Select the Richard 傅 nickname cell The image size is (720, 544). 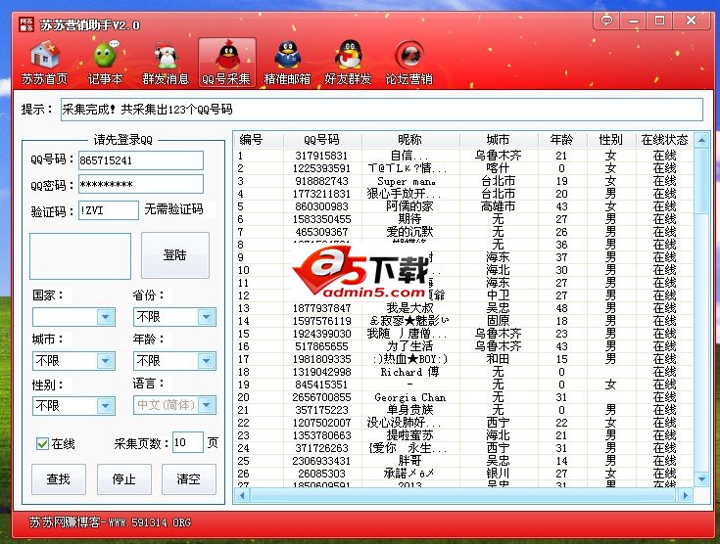pos(409,372)
